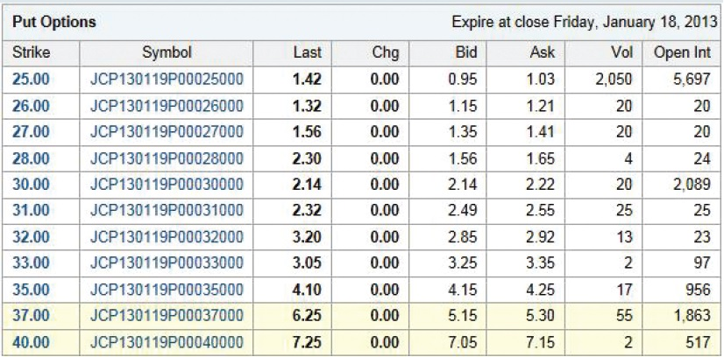Select volume value 55

[623, 316]
